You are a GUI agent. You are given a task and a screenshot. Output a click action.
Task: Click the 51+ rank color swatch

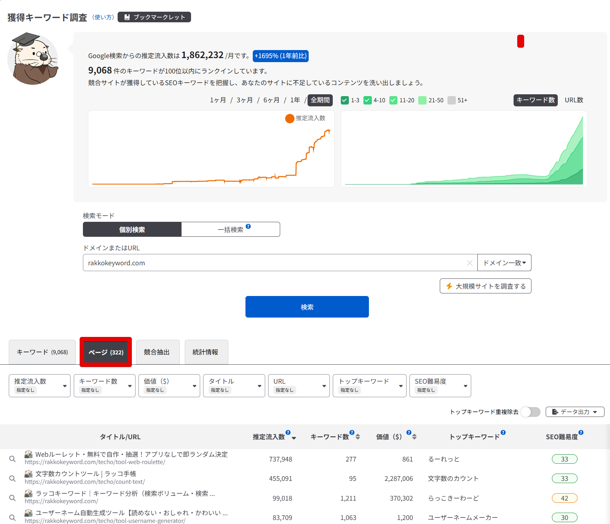(451, 100)
